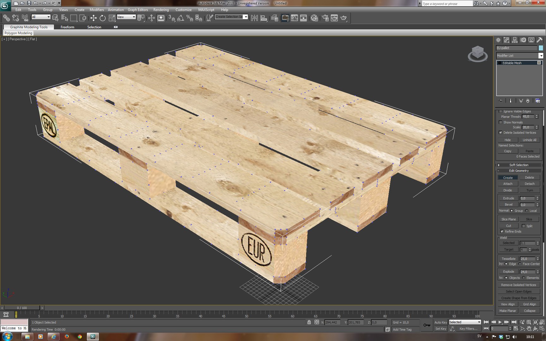This screenshot has width=546, height=341.
Task: Activate the Select and Rotate tool
Action: pos(103,18)
